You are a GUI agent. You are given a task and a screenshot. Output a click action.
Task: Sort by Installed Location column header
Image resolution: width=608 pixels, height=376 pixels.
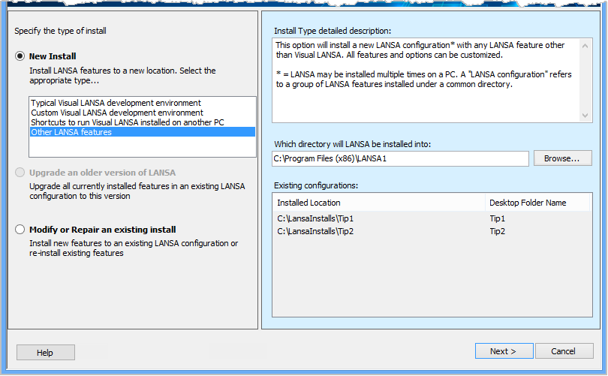click(x=378, y=203)
